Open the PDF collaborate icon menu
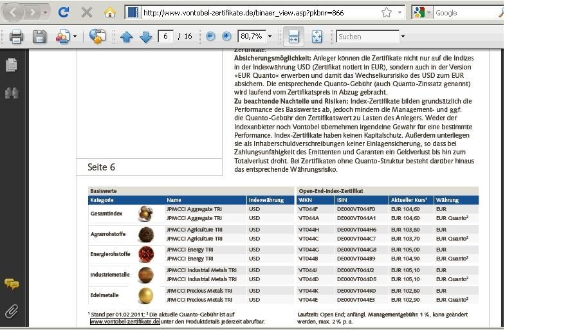This screenshot has height=330, width=579. pyautogui.click(x=62, y=37)
